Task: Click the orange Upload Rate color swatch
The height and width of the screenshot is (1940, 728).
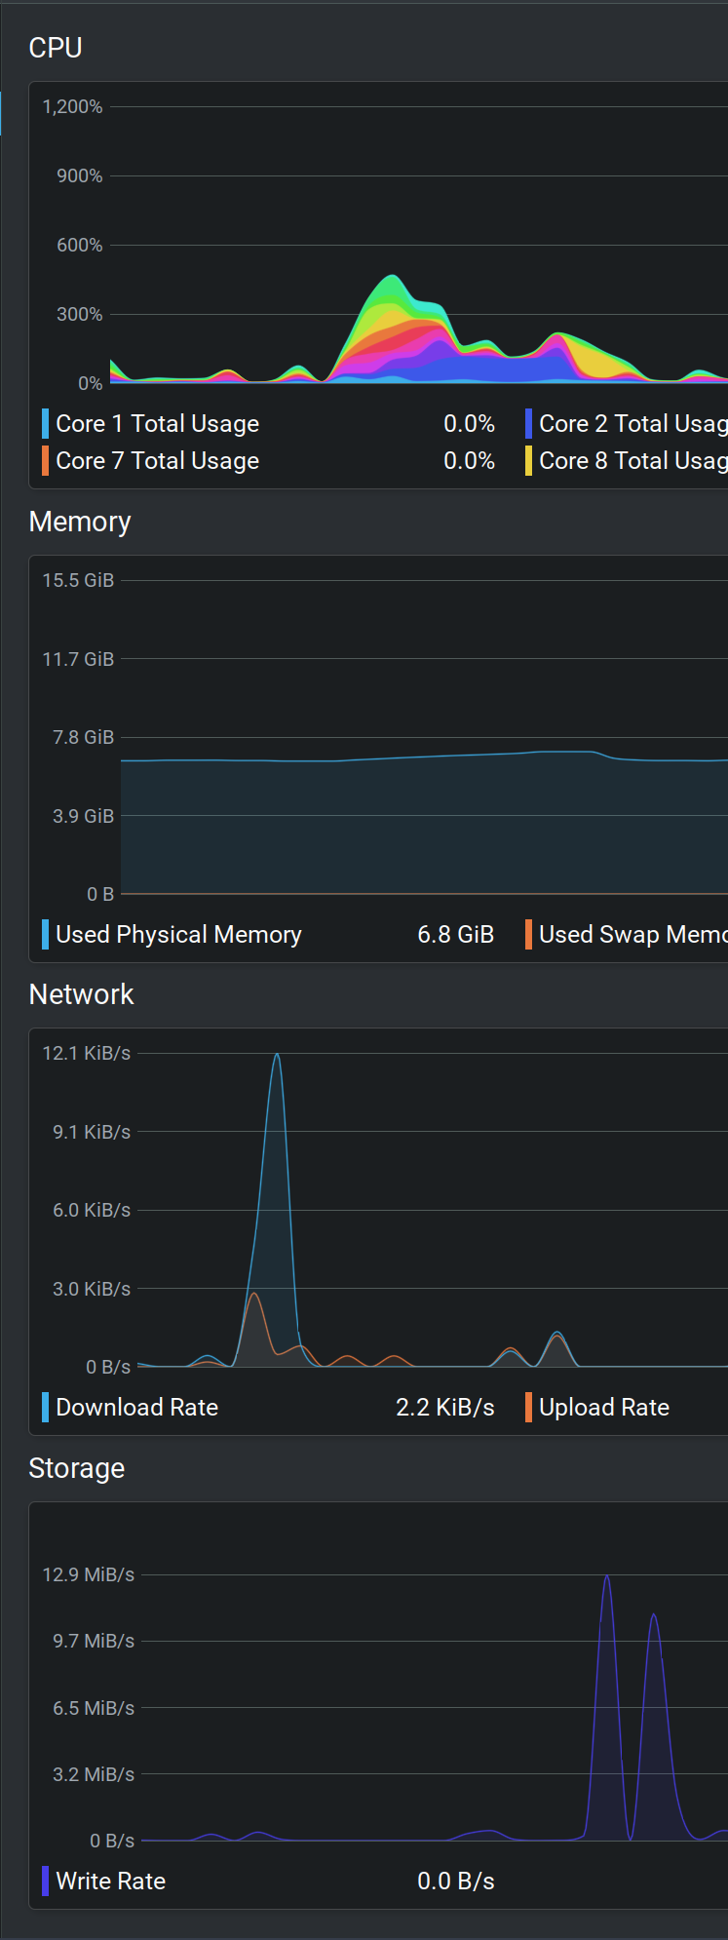Action: point(528,1408)
